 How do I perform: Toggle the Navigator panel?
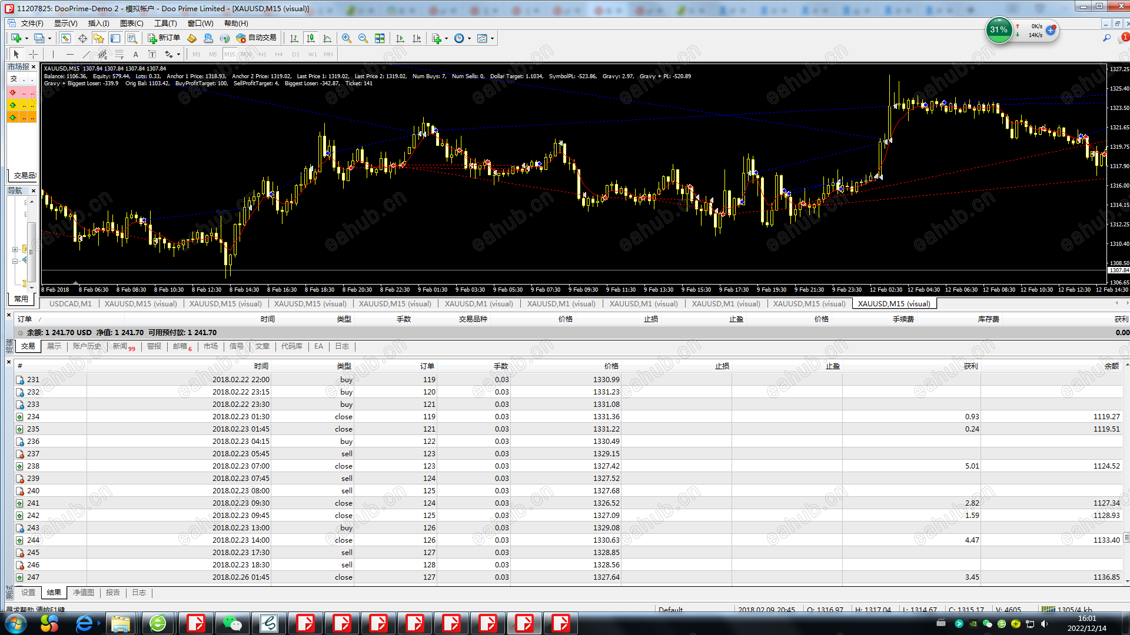click(99, 38)
